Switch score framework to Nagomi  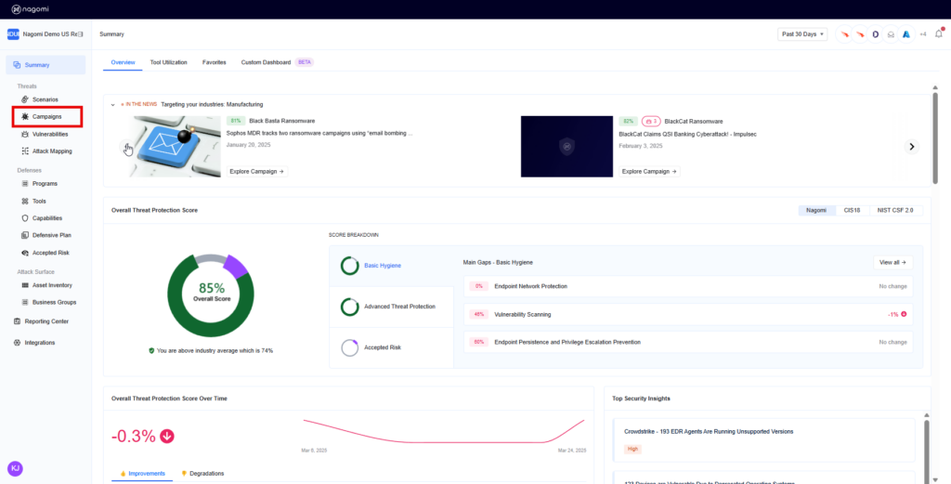click(x=815, y=211)
